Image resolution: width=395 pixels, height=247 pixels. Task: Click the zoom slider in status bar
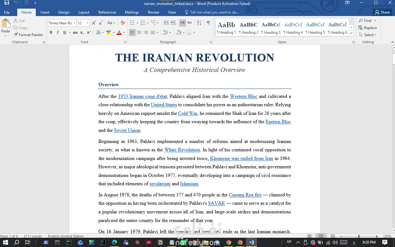(x=359, y=236)
